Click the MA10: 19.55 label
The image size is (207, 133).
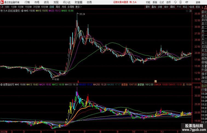tap(42, 11)
